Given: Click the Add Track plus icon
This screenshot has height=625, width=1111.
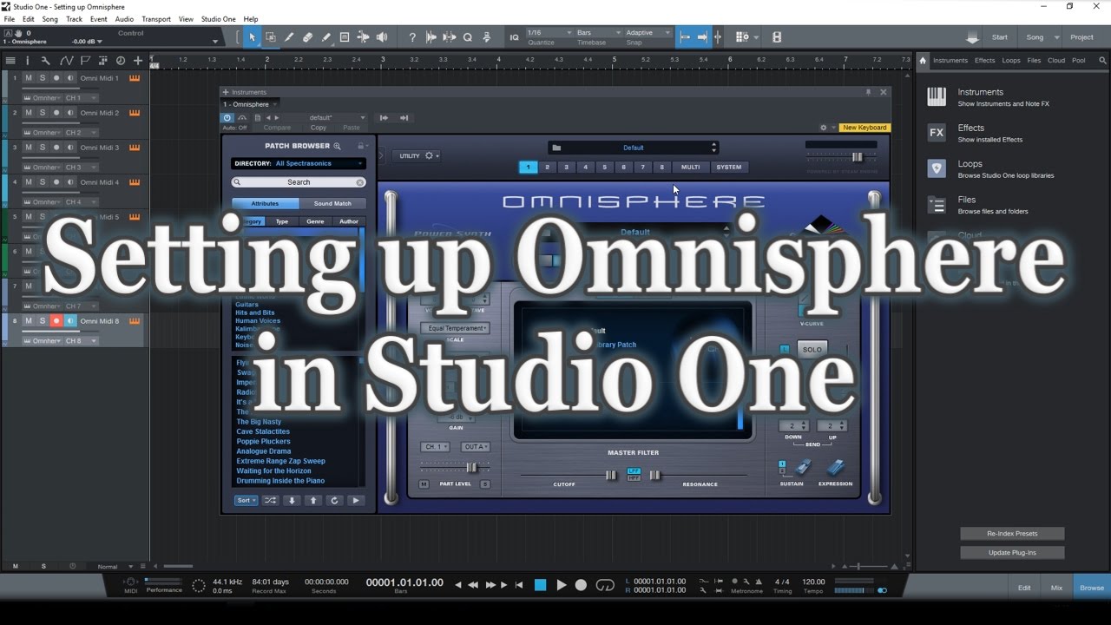Looking at the screenshot, I should click(x=138, y=61).
